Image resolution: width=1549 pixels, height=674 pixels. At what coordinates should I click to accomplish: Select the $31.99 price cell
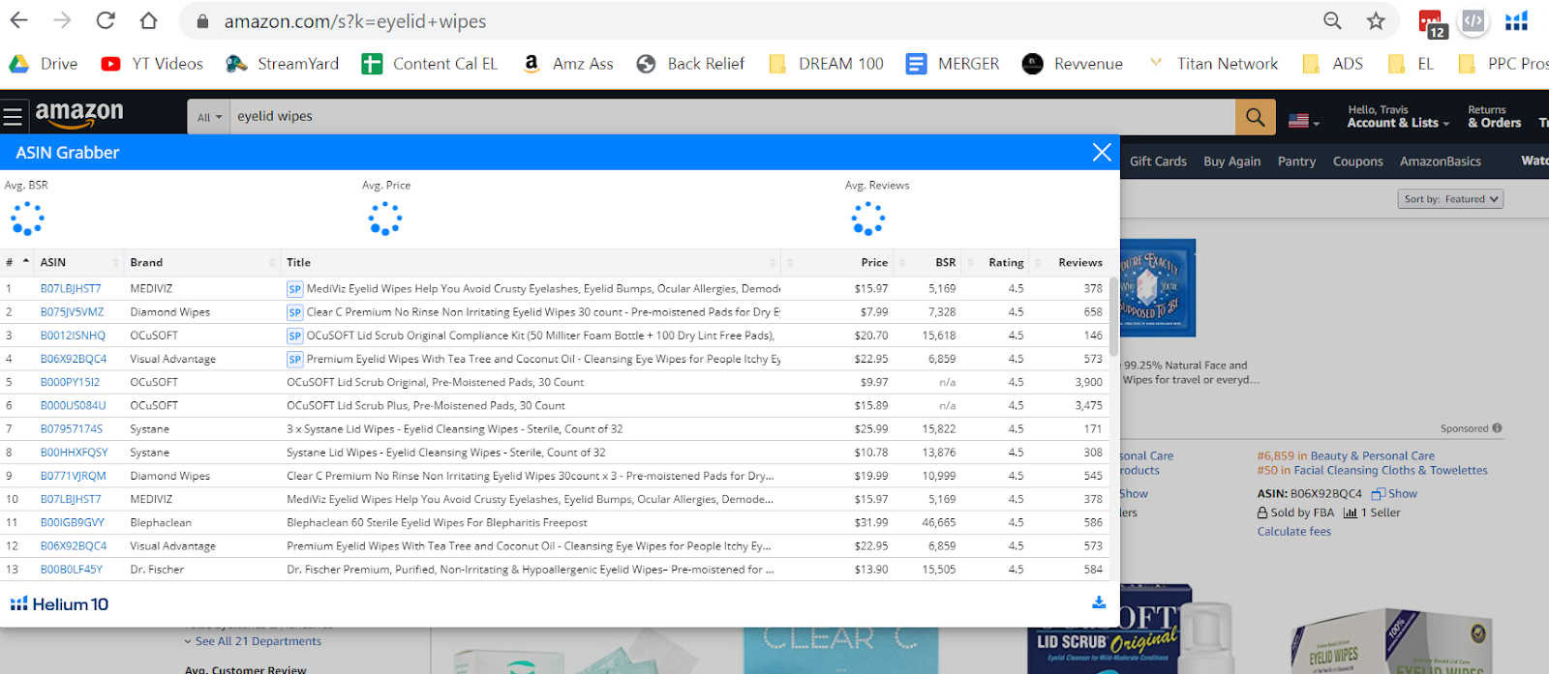[871, 523]
